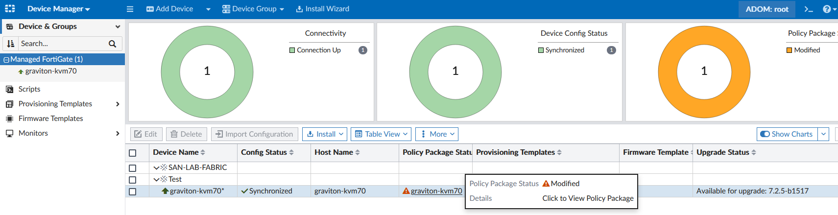
Task: Open the help question mark menu
Action: click(827, 9)
